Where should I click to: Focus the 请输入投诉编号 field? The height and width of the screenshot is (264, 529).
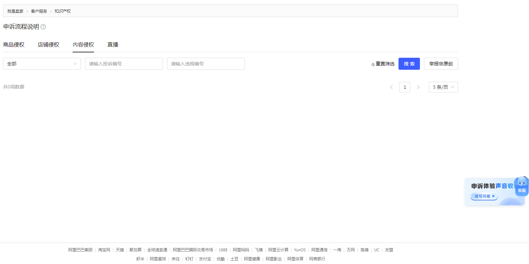tap(124, 64)
